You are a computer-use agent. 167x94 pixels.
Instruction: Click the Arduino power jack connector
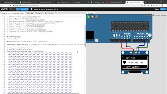90,35
